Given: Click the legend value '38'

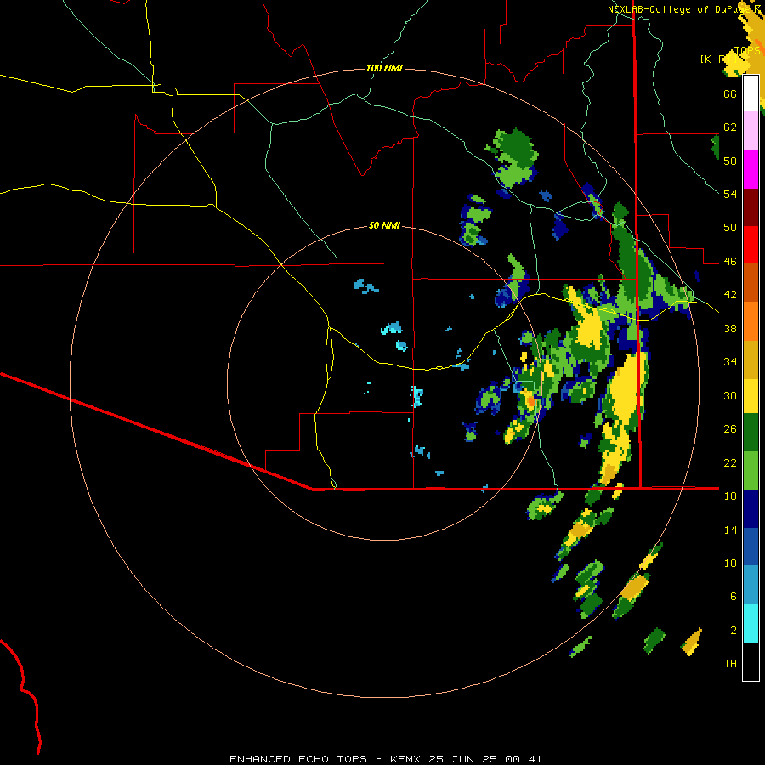Looking at the screenshot, I should coord(730,328).
